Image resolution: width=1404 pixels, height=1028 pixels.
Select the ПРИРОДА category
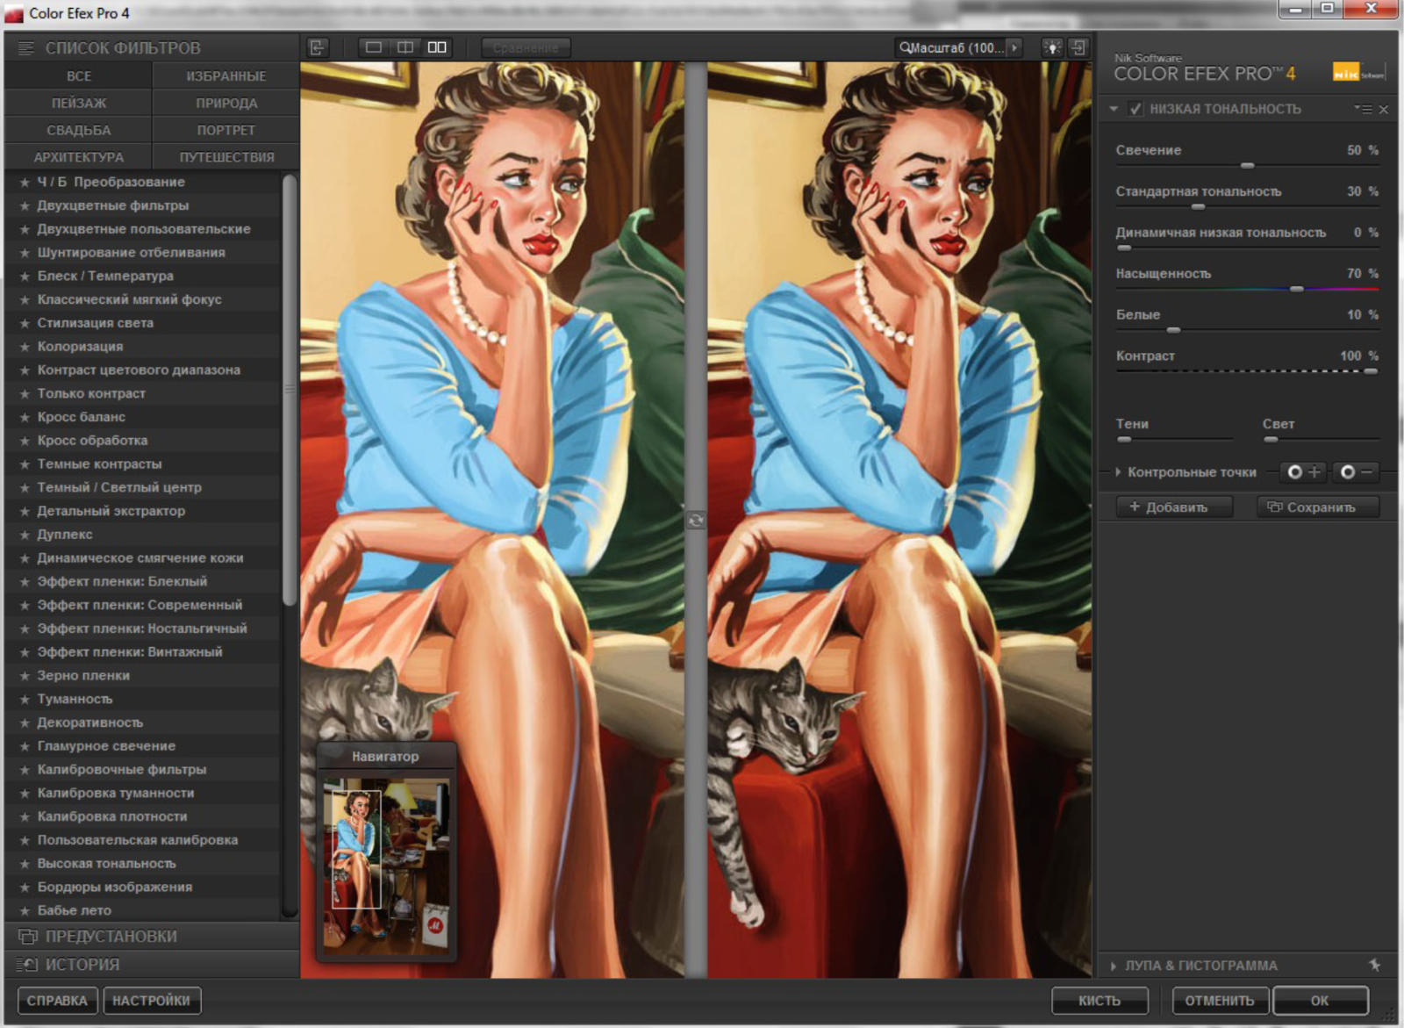pos(226,104)
